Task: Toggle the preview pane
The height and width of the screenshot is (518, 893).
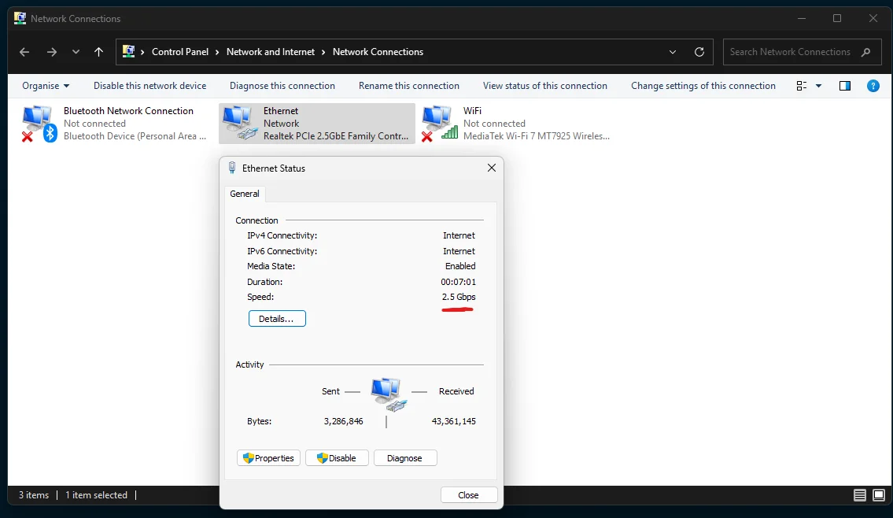Action: coord(844,86)
